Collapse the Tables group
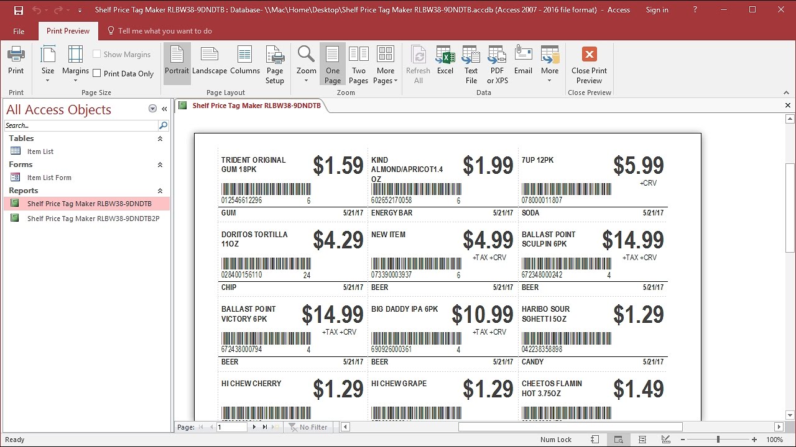The width and height of the screenshot is (796, 447). pos(160,138)
